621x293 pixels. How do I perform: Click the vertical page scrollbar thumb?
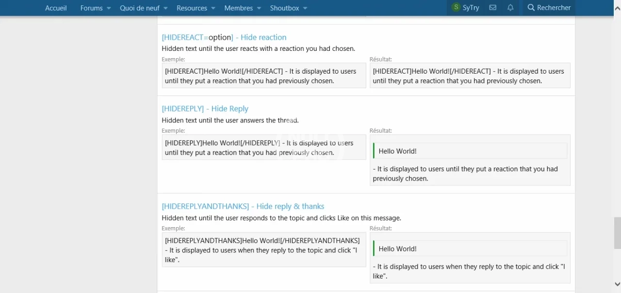pos(617,232)
